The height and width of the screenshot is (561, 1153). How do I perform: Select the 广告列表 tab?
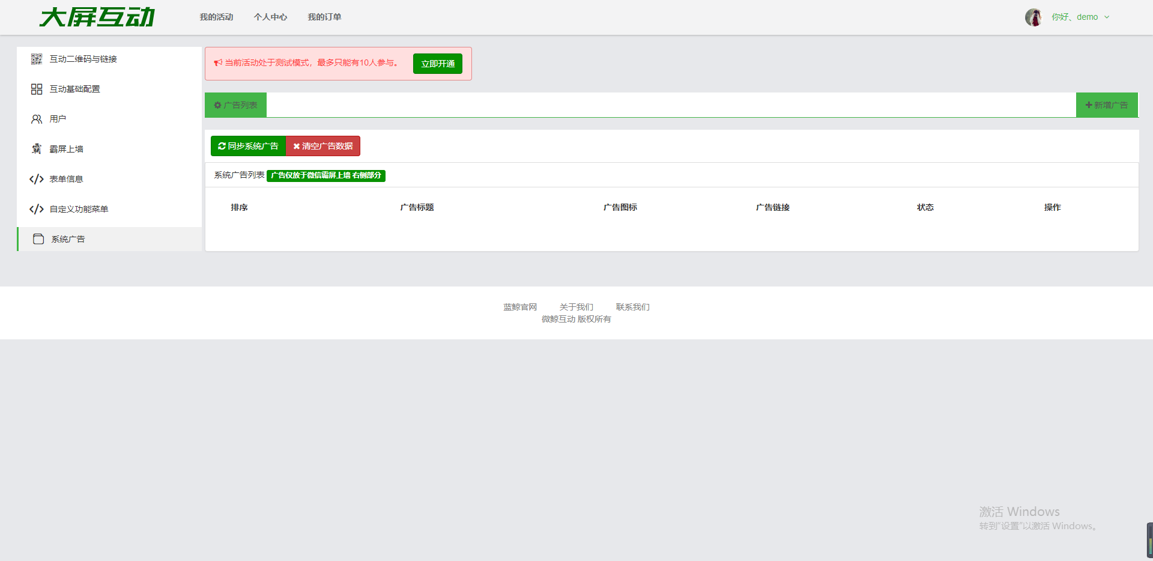click(235, 105)
